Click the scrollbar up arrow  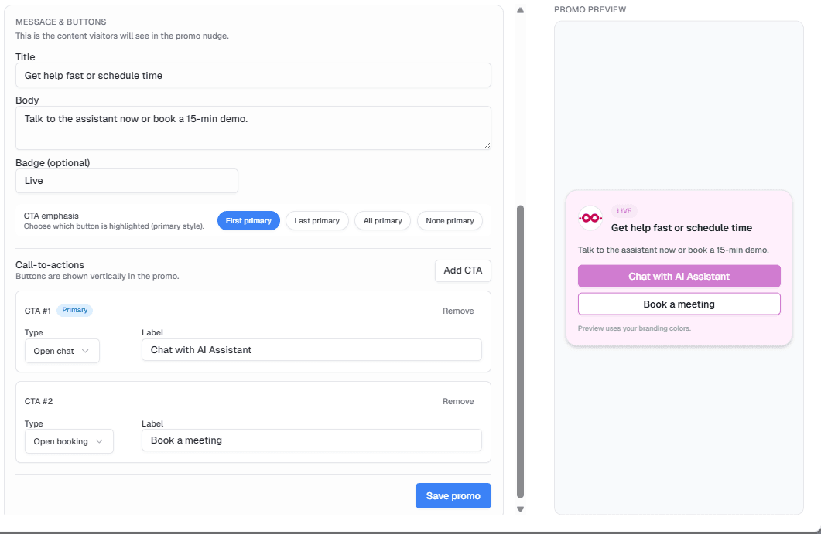520,10
